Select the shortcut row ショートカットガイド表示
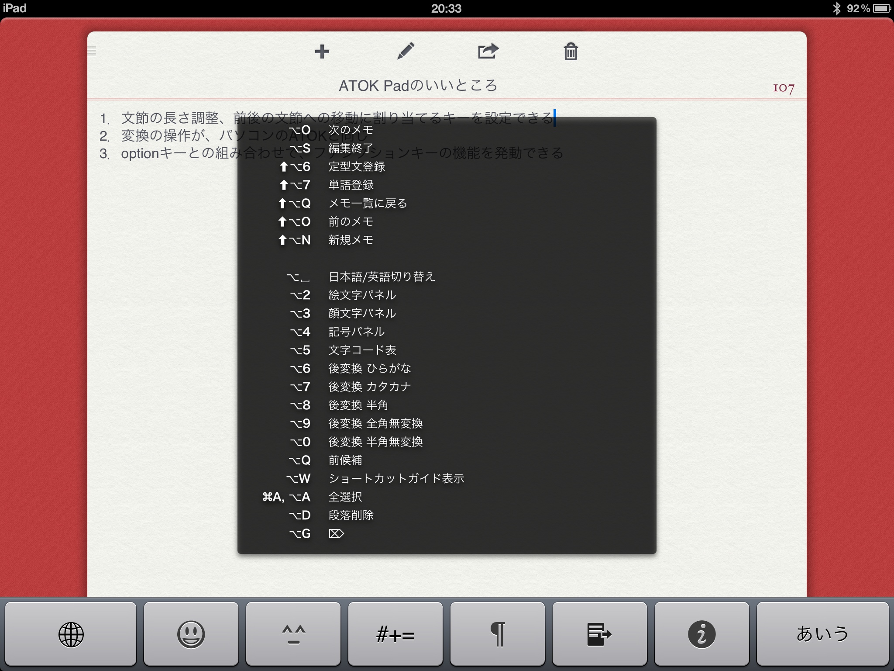 [x=447, y=478]
